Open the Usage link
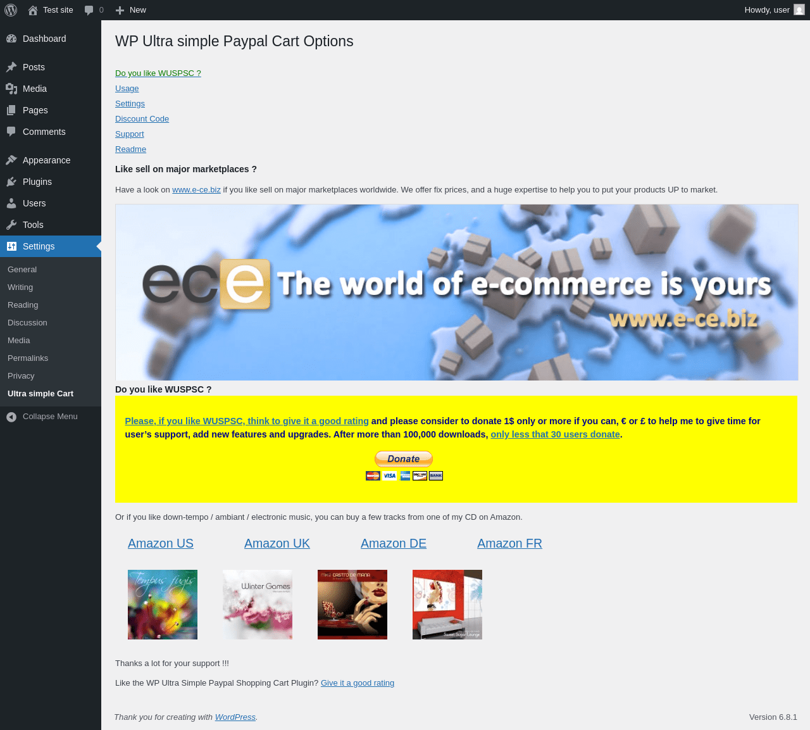Viewport: 810px width, 730px height. pos(127,89)
